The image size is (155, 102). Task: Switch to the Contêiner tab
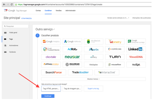48,10
